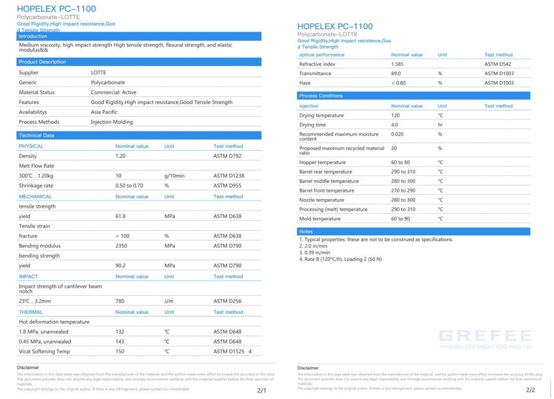Viewport: 554px width, 399px height.
Task: Click note "3. 0.39 in/min"
Action: (315, 253)
